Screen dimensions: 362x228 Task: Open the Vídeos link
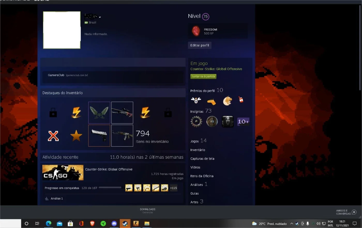click(x=195, y=167)
